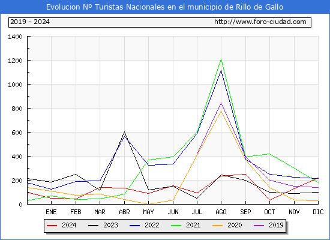
Task: Click the 2021 legend label
Action: point(193,225)
